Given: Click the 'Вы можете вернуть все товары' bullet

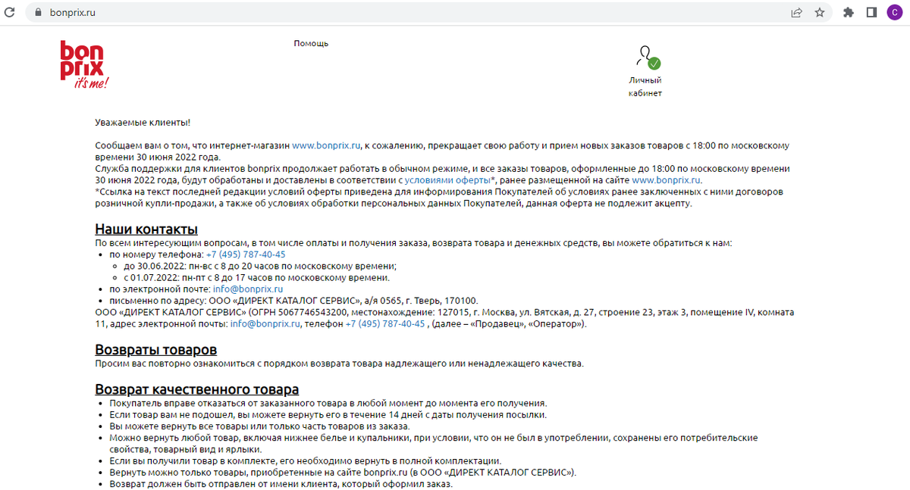Looking at the screenshot, I should pyautogui.click(x=259, y=426).
